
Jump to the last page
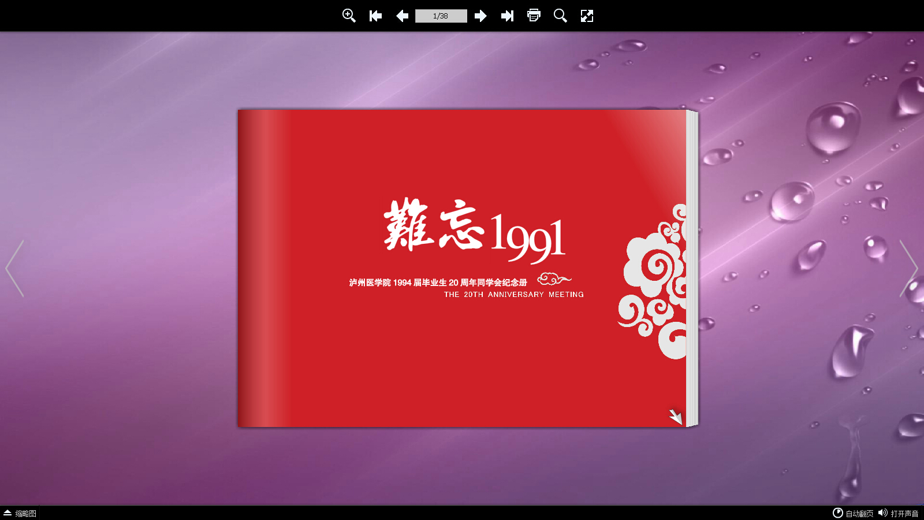(507, 16)
